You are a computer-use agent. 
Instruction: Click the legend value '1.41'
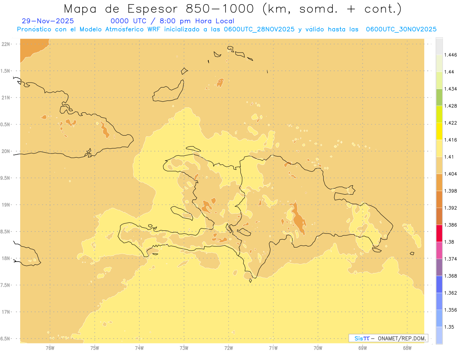449,157
